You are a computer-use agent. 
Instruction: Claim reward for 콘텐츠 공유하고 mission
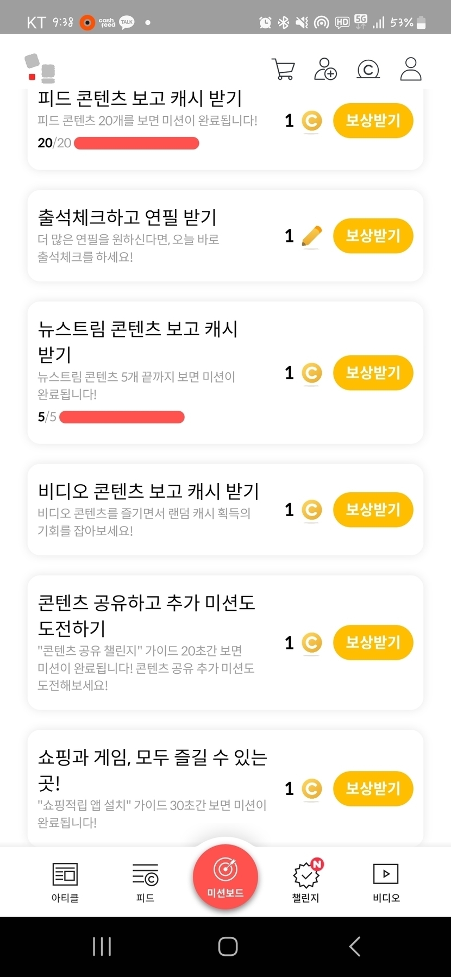373,642
